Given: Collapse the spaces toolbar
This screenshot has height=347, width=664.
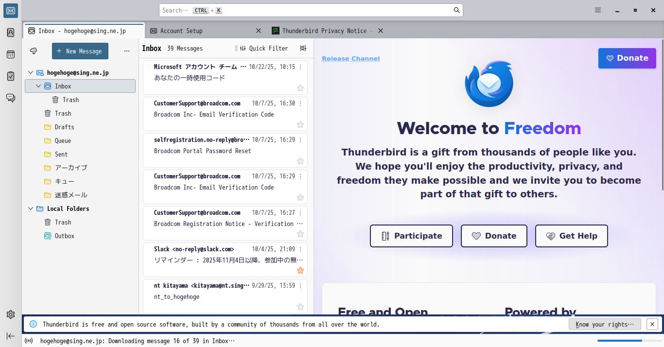Looking at the screenshot, I should (11, 336).
